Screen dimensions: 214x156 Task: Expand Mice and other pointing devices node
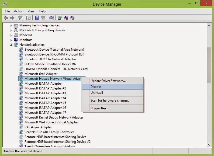point(11,30)
